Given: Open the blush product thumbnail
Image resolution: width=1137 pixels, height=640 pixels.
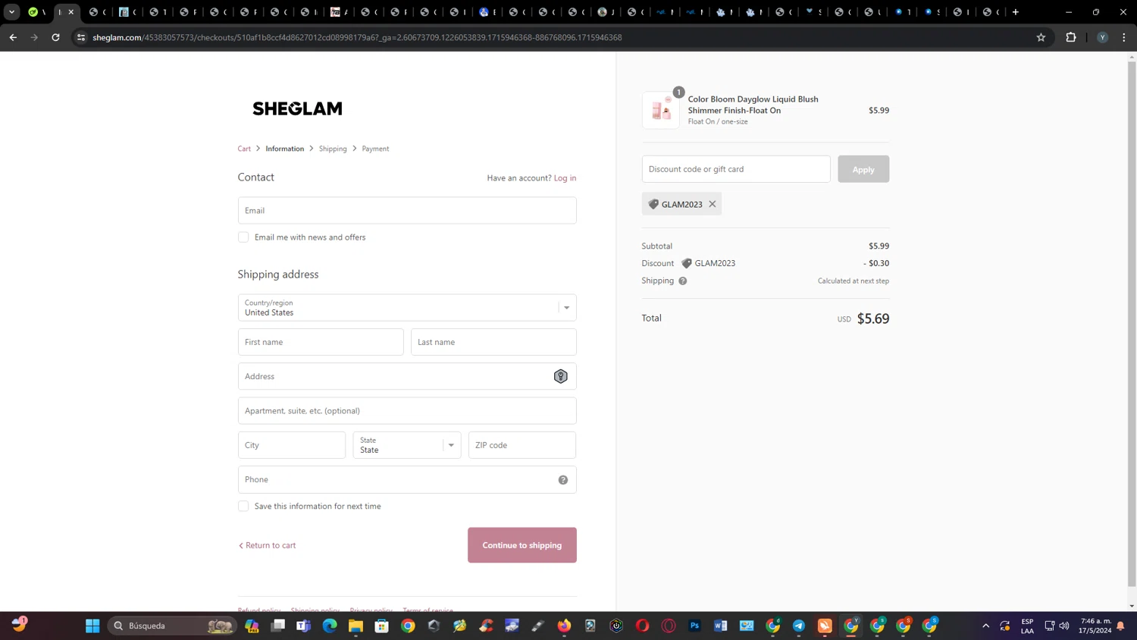Looking at the screenshot, I should [x=661, y=110].
